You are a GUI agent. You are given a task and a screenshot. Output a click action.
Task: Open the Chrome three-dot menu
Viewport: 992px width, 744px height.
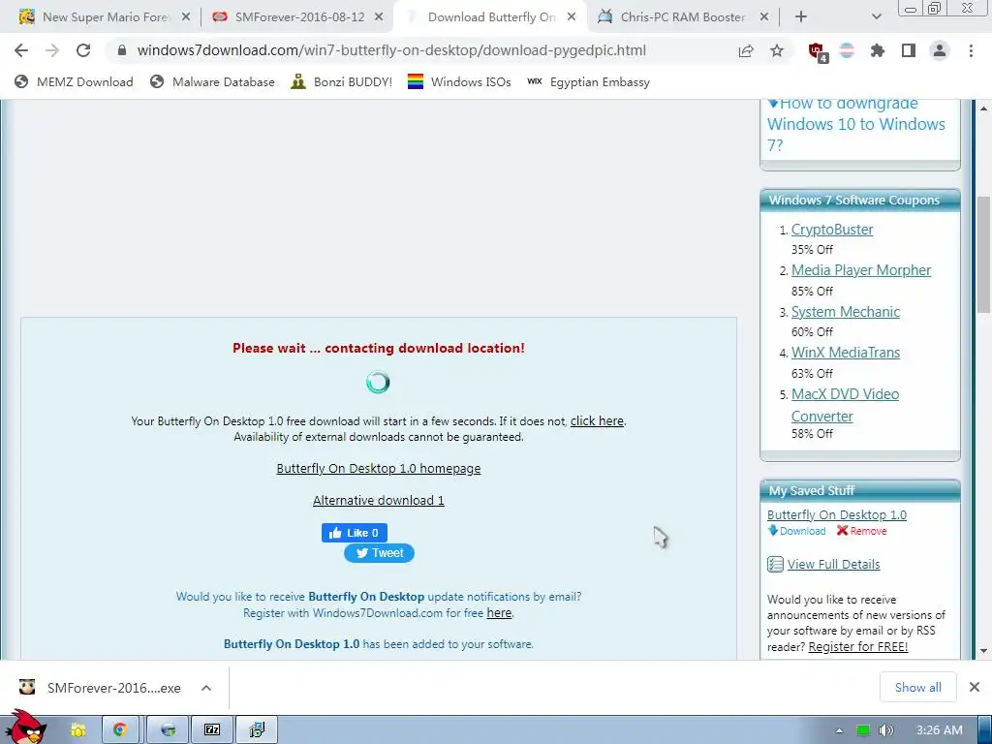pyautogui.click(x=971, y=50)
